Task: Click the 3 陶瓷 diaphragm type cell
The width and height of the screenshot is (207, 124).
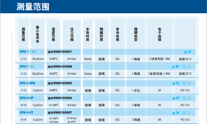Action: tap(136, 120)
